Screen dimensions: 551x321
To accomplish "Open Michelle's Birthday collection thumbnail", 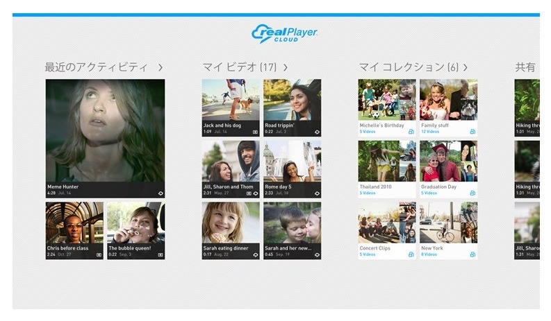I will 387,100.
